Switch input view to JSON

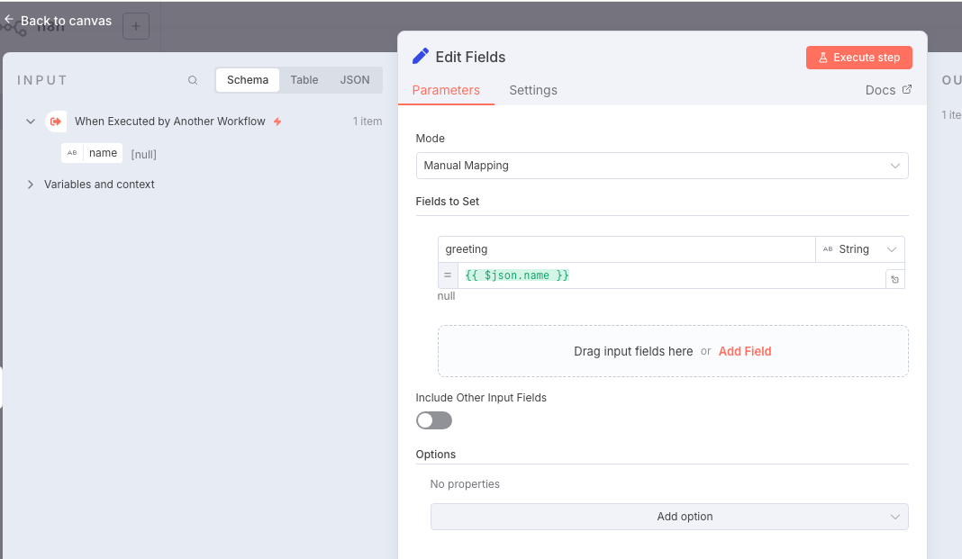[354, 80]
